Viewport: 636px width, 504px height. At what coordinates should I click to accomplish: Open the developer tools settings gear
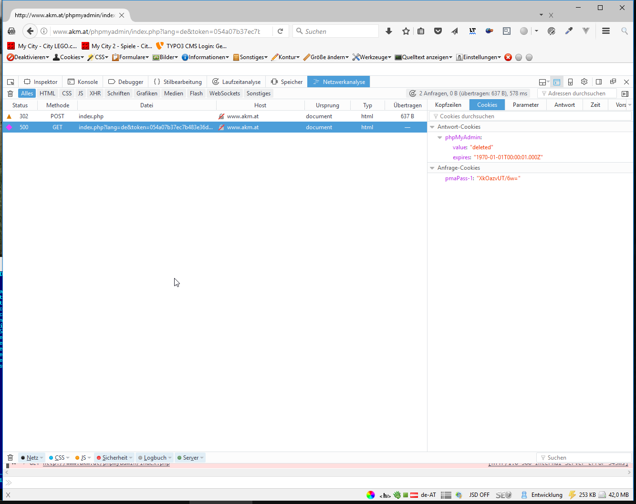584,82
